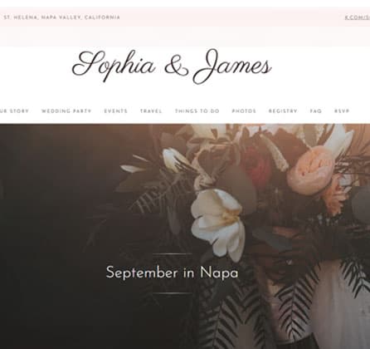The height and width of the screenshot is (349, 370).
Task: Click the dark red flower in bouquet
Action: click(x=257, y=166)
